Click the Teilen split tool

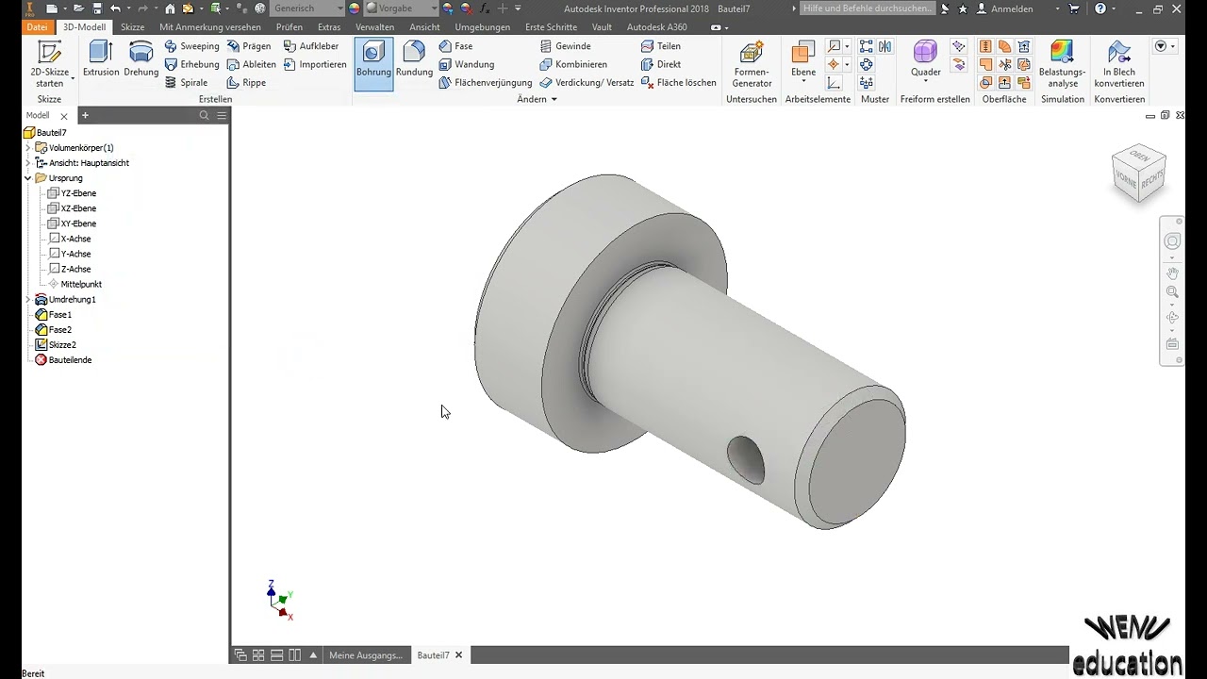(x=661, y=46)
